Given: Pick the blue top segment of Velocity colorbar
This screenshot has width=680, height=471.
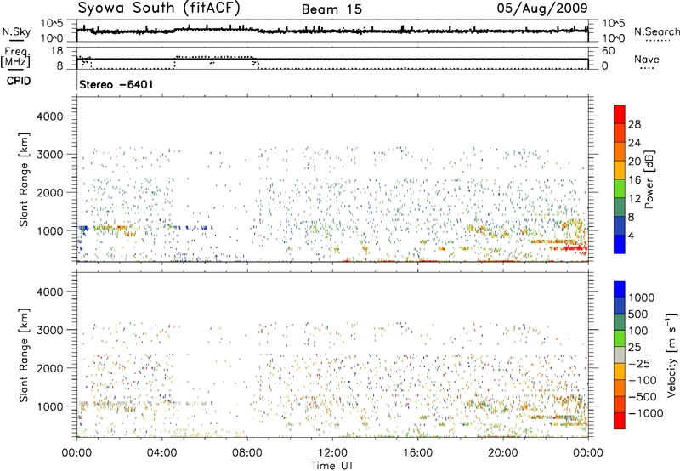Looking at the screenshot, I should pyautogui.click(x=620, y=289).
